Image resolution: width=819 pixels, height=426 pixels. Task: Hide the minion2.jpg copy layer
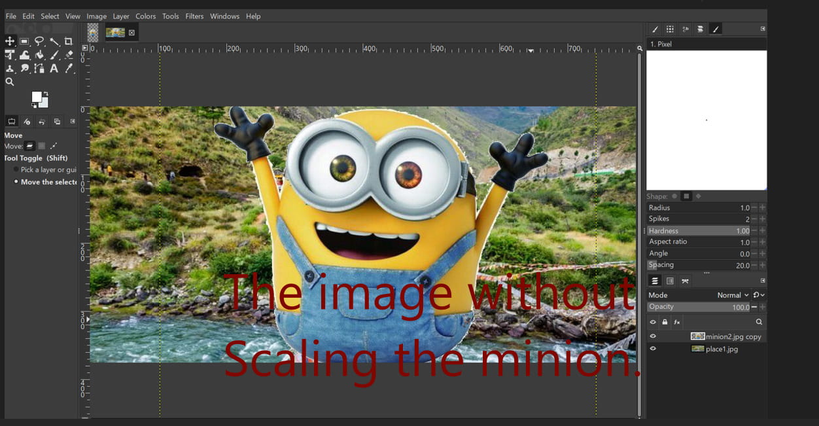[x=653, y=336]
